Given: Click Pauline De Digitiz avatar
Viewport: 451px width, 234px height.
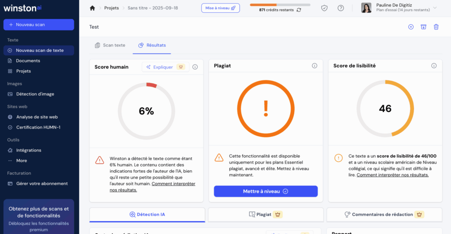Looking at the screenshot, I should coord(366,8).
